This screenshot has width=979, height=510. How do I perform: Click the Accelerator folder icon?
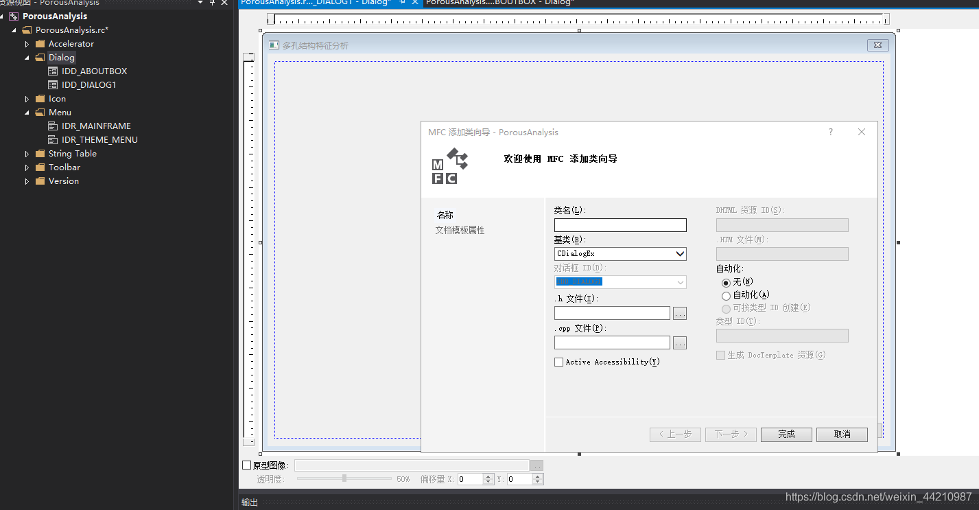click(x=40, y=43)
